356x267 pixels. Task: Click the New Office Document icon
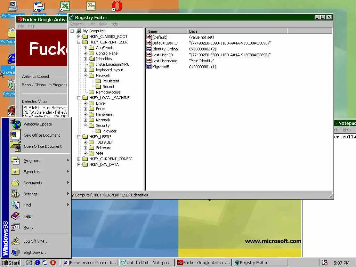click(15, 135)
